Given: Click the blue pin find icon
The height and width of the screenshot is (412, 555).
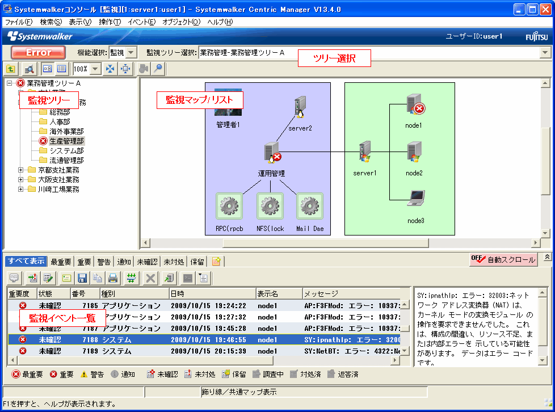Looking at the screenshot, I should click(x=158, y=69).
